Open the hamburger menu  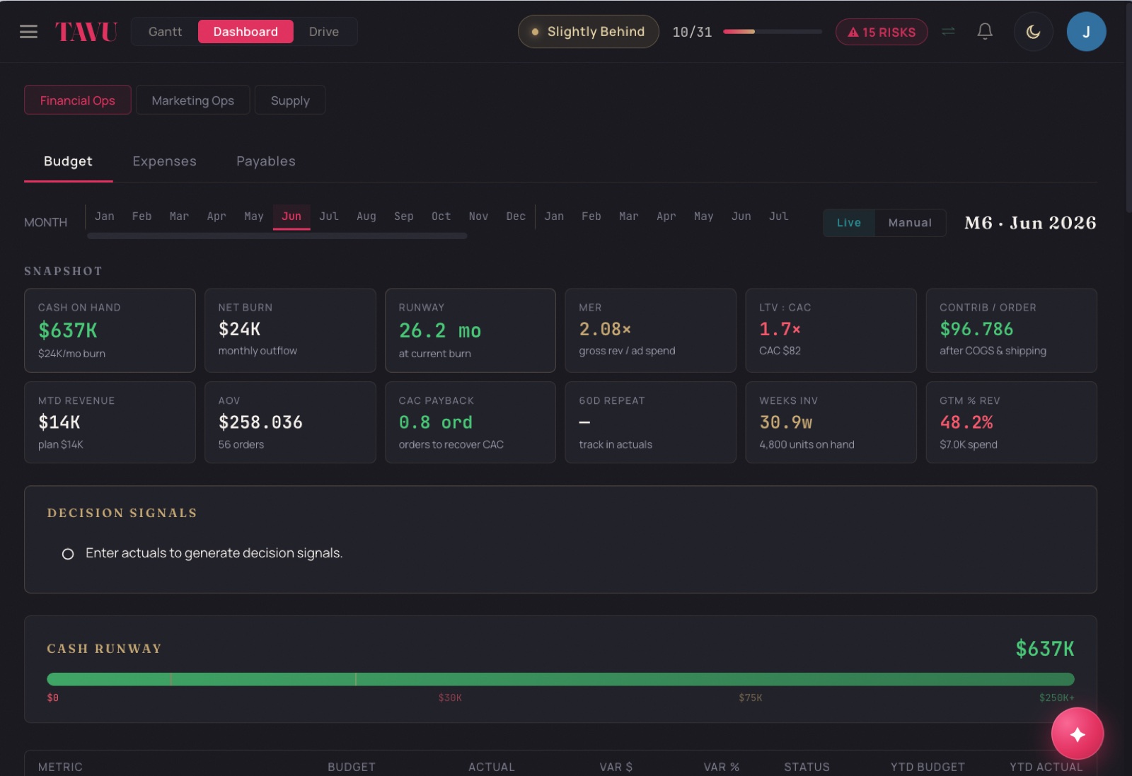click(x=28, y=32)
